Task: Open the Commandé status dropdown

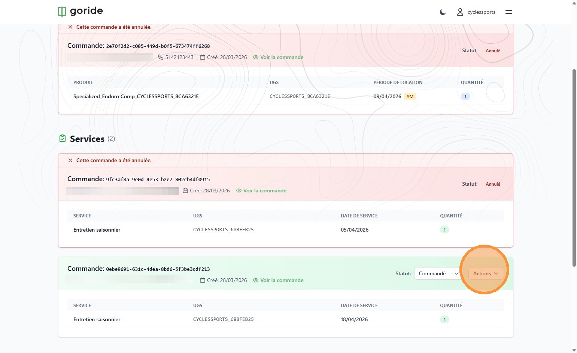Action: point(438,273)
